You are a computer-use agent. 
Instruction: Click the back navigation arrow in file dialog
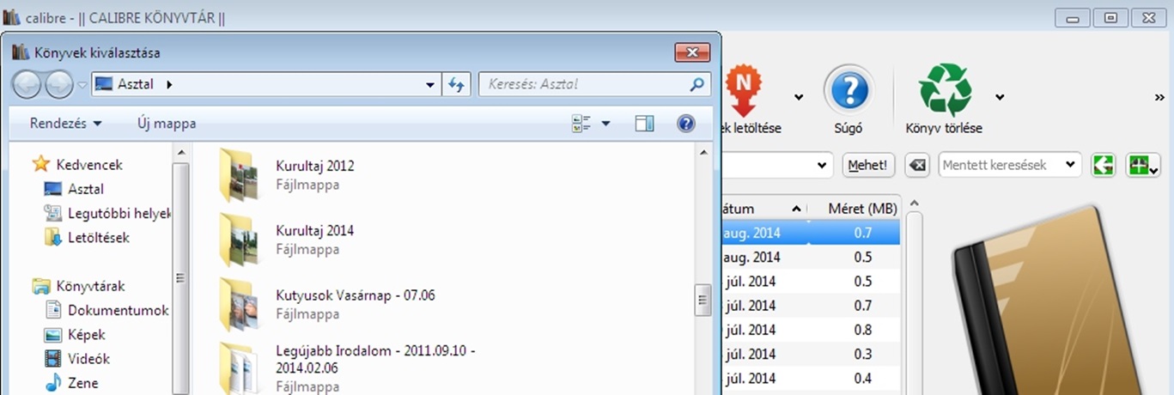tap(27, 84)
